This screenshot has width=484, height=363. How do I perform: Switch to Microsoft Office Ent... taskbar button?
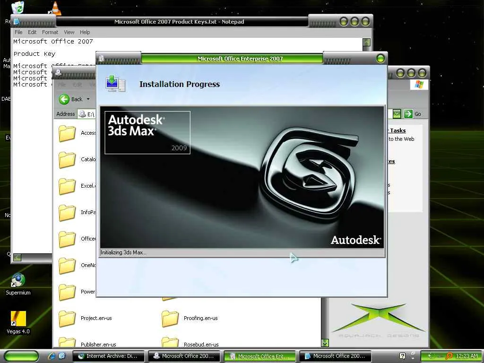tap(259, 356)
